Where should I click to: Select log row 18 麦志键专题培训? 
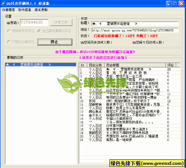130,129
